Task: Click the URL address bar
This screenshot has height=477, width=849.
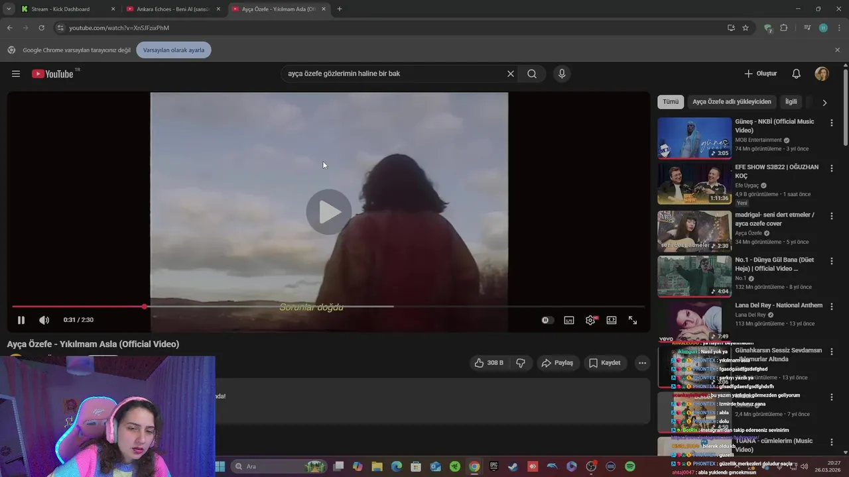Action: click(x=391, y=28)
